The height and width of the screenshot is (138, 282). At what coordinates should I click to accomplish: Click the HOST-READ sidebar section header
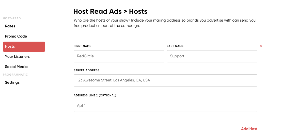coord(12,18)
